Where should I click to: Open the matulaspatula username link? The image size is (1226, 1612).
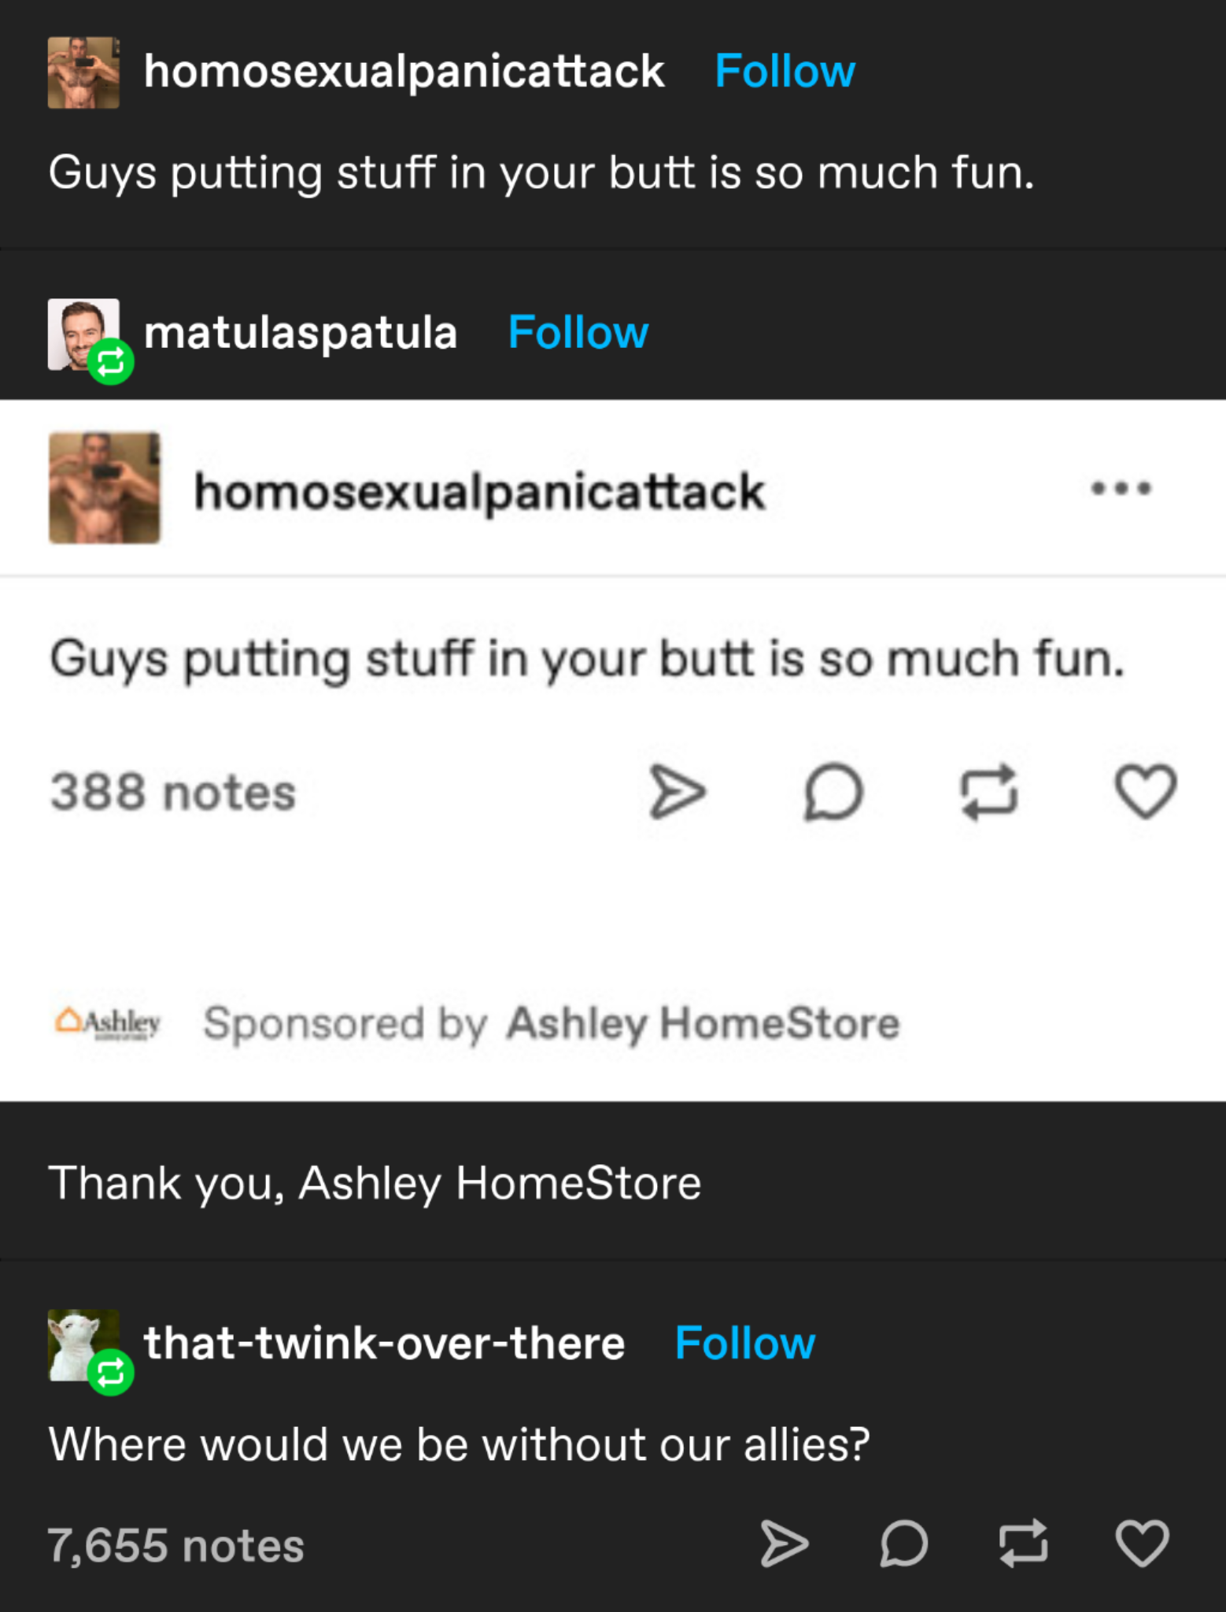point(301,332)
